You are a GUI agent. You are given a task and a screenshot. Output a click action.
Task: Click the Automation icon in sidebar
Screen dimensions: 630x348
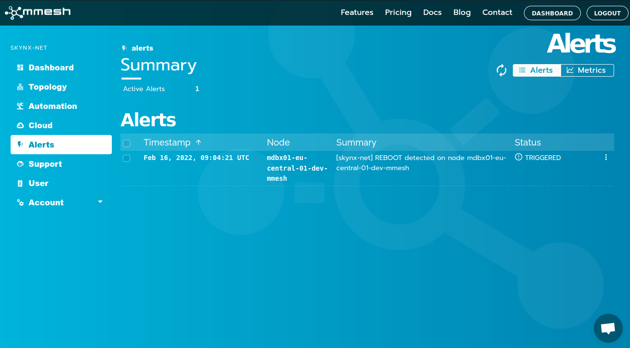click(x=20, y=106)
